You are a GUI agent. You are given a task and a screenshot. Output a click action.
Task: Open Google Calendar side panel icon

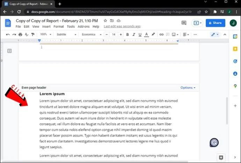(x=235, y=37)
